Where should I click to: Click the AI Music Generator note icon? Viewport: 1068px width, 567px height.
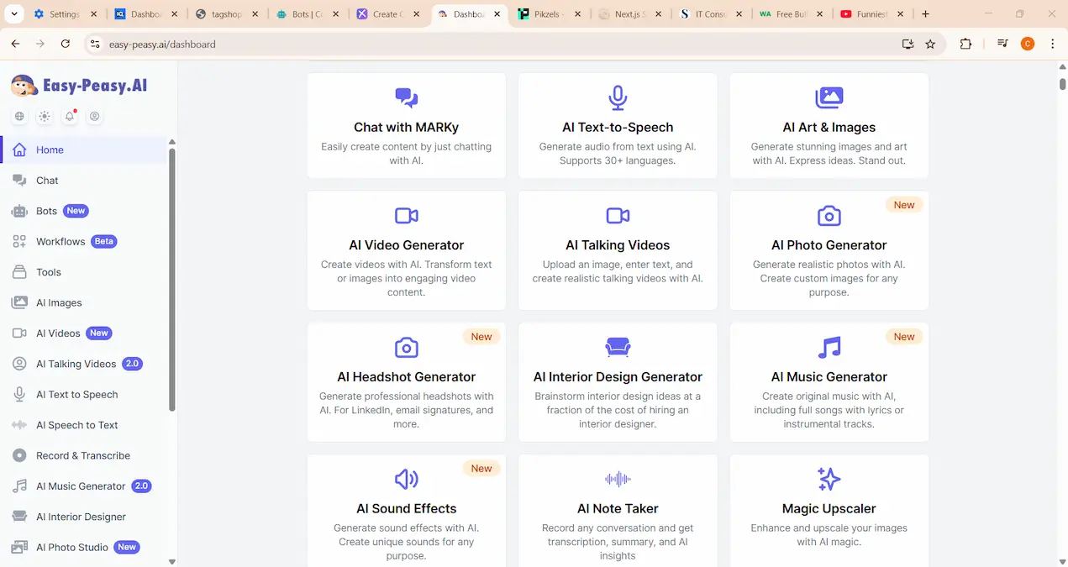[x=829, y=348]
